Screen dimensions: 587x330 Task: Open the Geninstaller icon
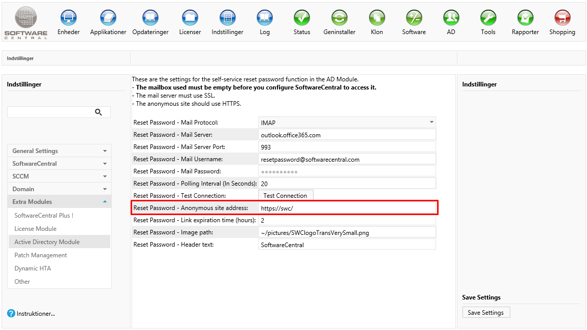[339, 18]
